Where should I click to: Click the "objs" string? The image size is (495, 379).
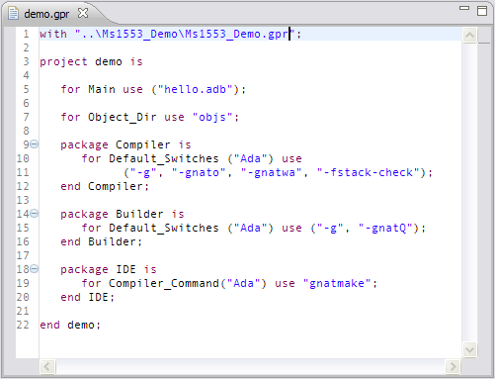[212, 117]
